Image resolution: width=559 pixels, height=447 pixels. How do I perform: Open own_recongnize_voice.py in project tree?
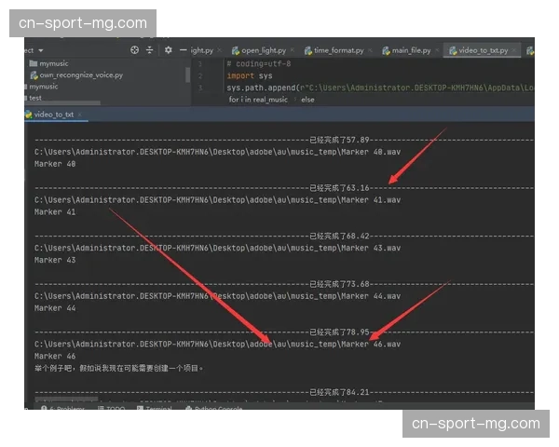point(80,74)
